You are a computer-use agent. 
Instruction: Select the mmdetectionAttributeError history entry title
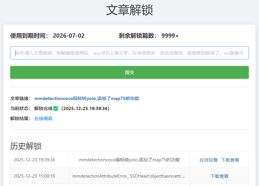click(129, 176)
